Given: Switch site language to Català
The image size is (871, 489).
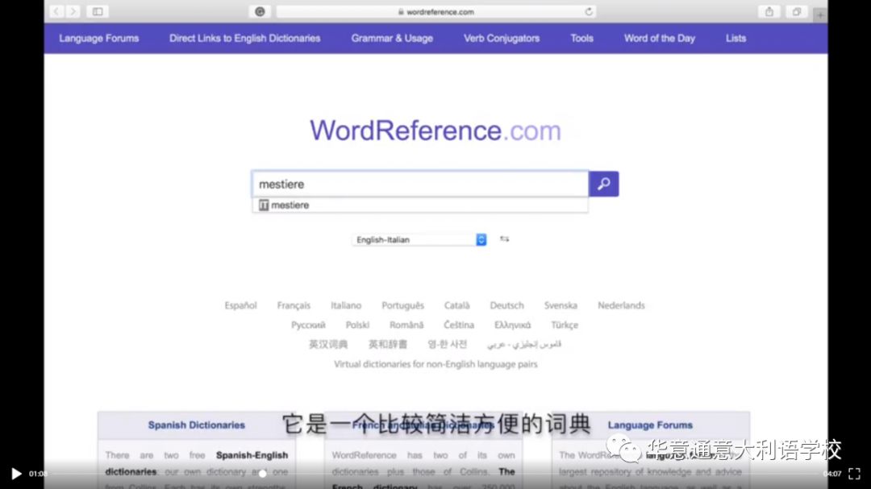Looking at the screenshot, I should click(456, 305).
